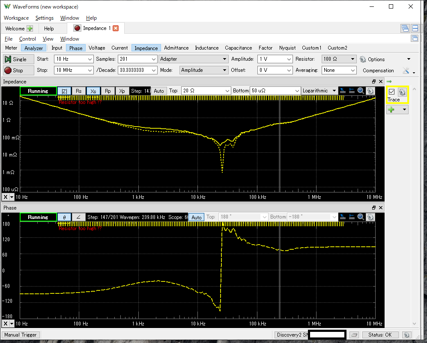
Task: Undock the Impedance panel
Action: [374, 82]
